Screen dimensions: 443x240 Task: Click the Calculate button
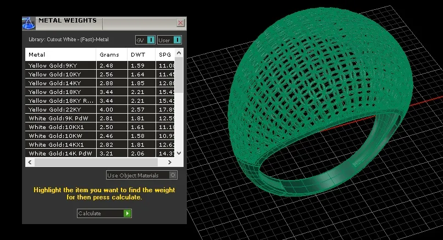coord(104,213)
